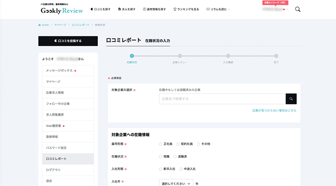Click the company name search field
The width and height of the screenshot is (336, 186).
[222, 99]
